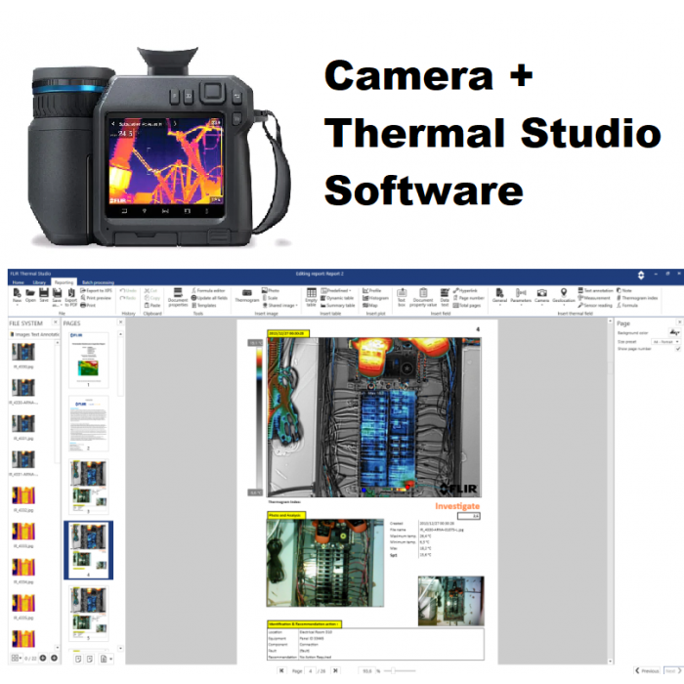This screenshot has height=684, width=684.
Task: Insert a Profile plot
Action: point(372,290)
